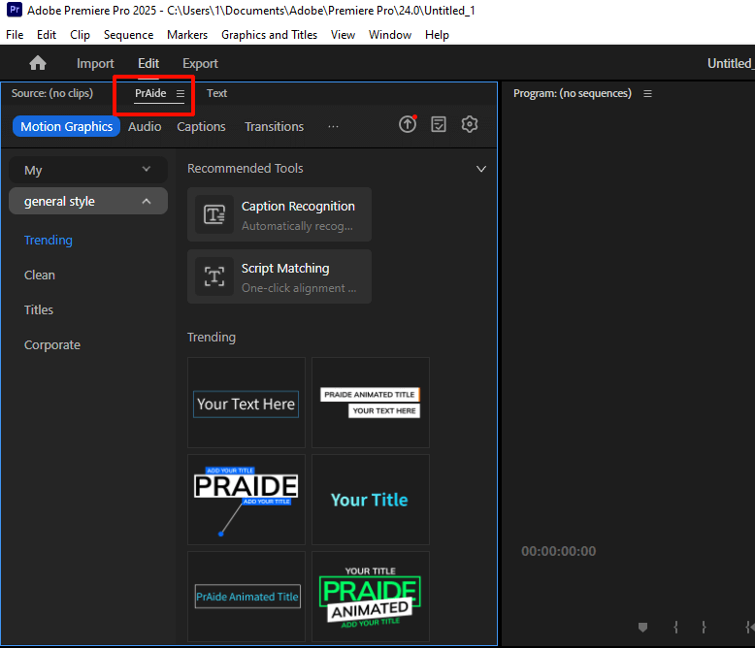Click the Script Matching tool icon
The height and width of the screenshot is (648, 755).
coord(214,276)
